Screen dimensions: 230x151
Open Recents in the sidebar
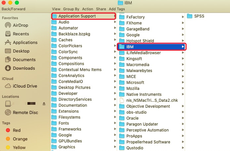[x=17, y=34]
